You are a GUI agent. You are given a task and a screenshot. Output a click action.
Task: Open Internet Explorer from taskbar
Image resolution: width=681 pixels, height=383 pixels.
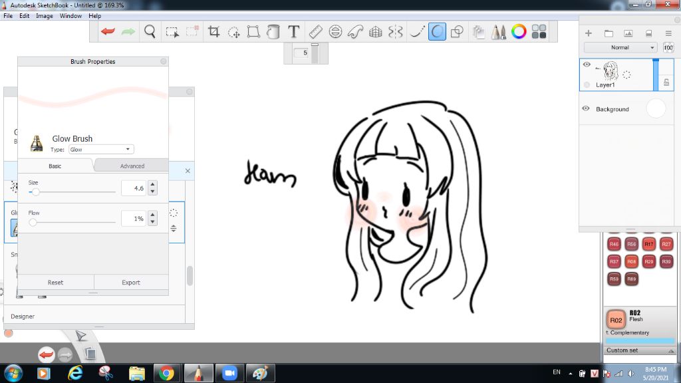click(76, 373)
